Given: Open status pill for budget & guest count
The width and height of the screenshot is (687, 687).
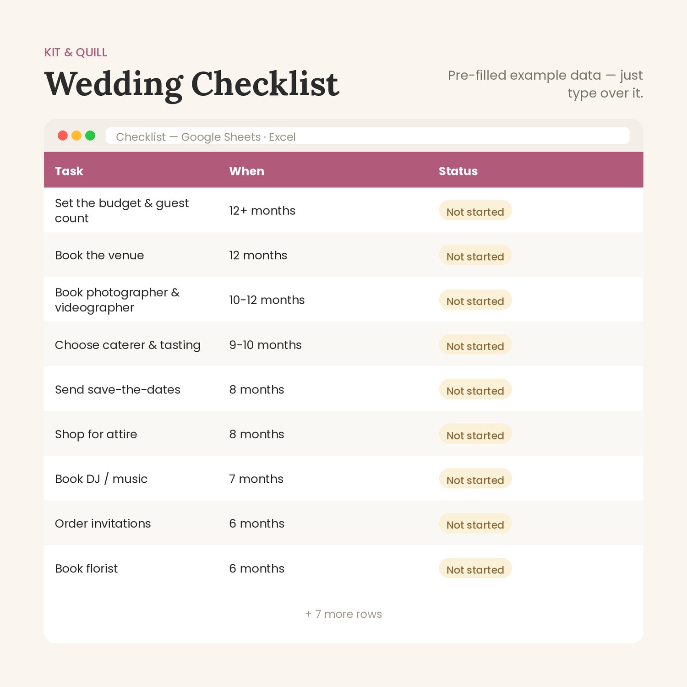Looking at the screenshot, I should click(475, 210).
